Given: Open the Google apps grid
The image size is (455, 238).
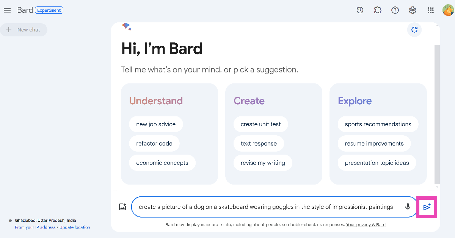Looking at the screenshot, I should (430, 10).
